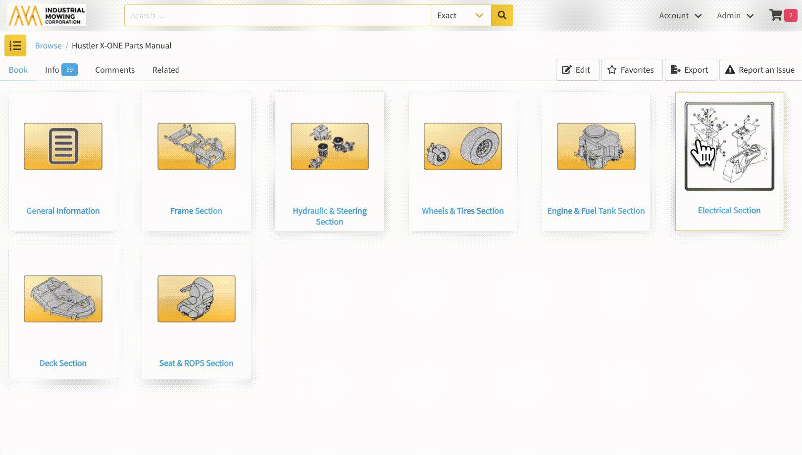Open the Hydraulic & Steering Section image
802x455 pixels.
(x=330, y=146)
